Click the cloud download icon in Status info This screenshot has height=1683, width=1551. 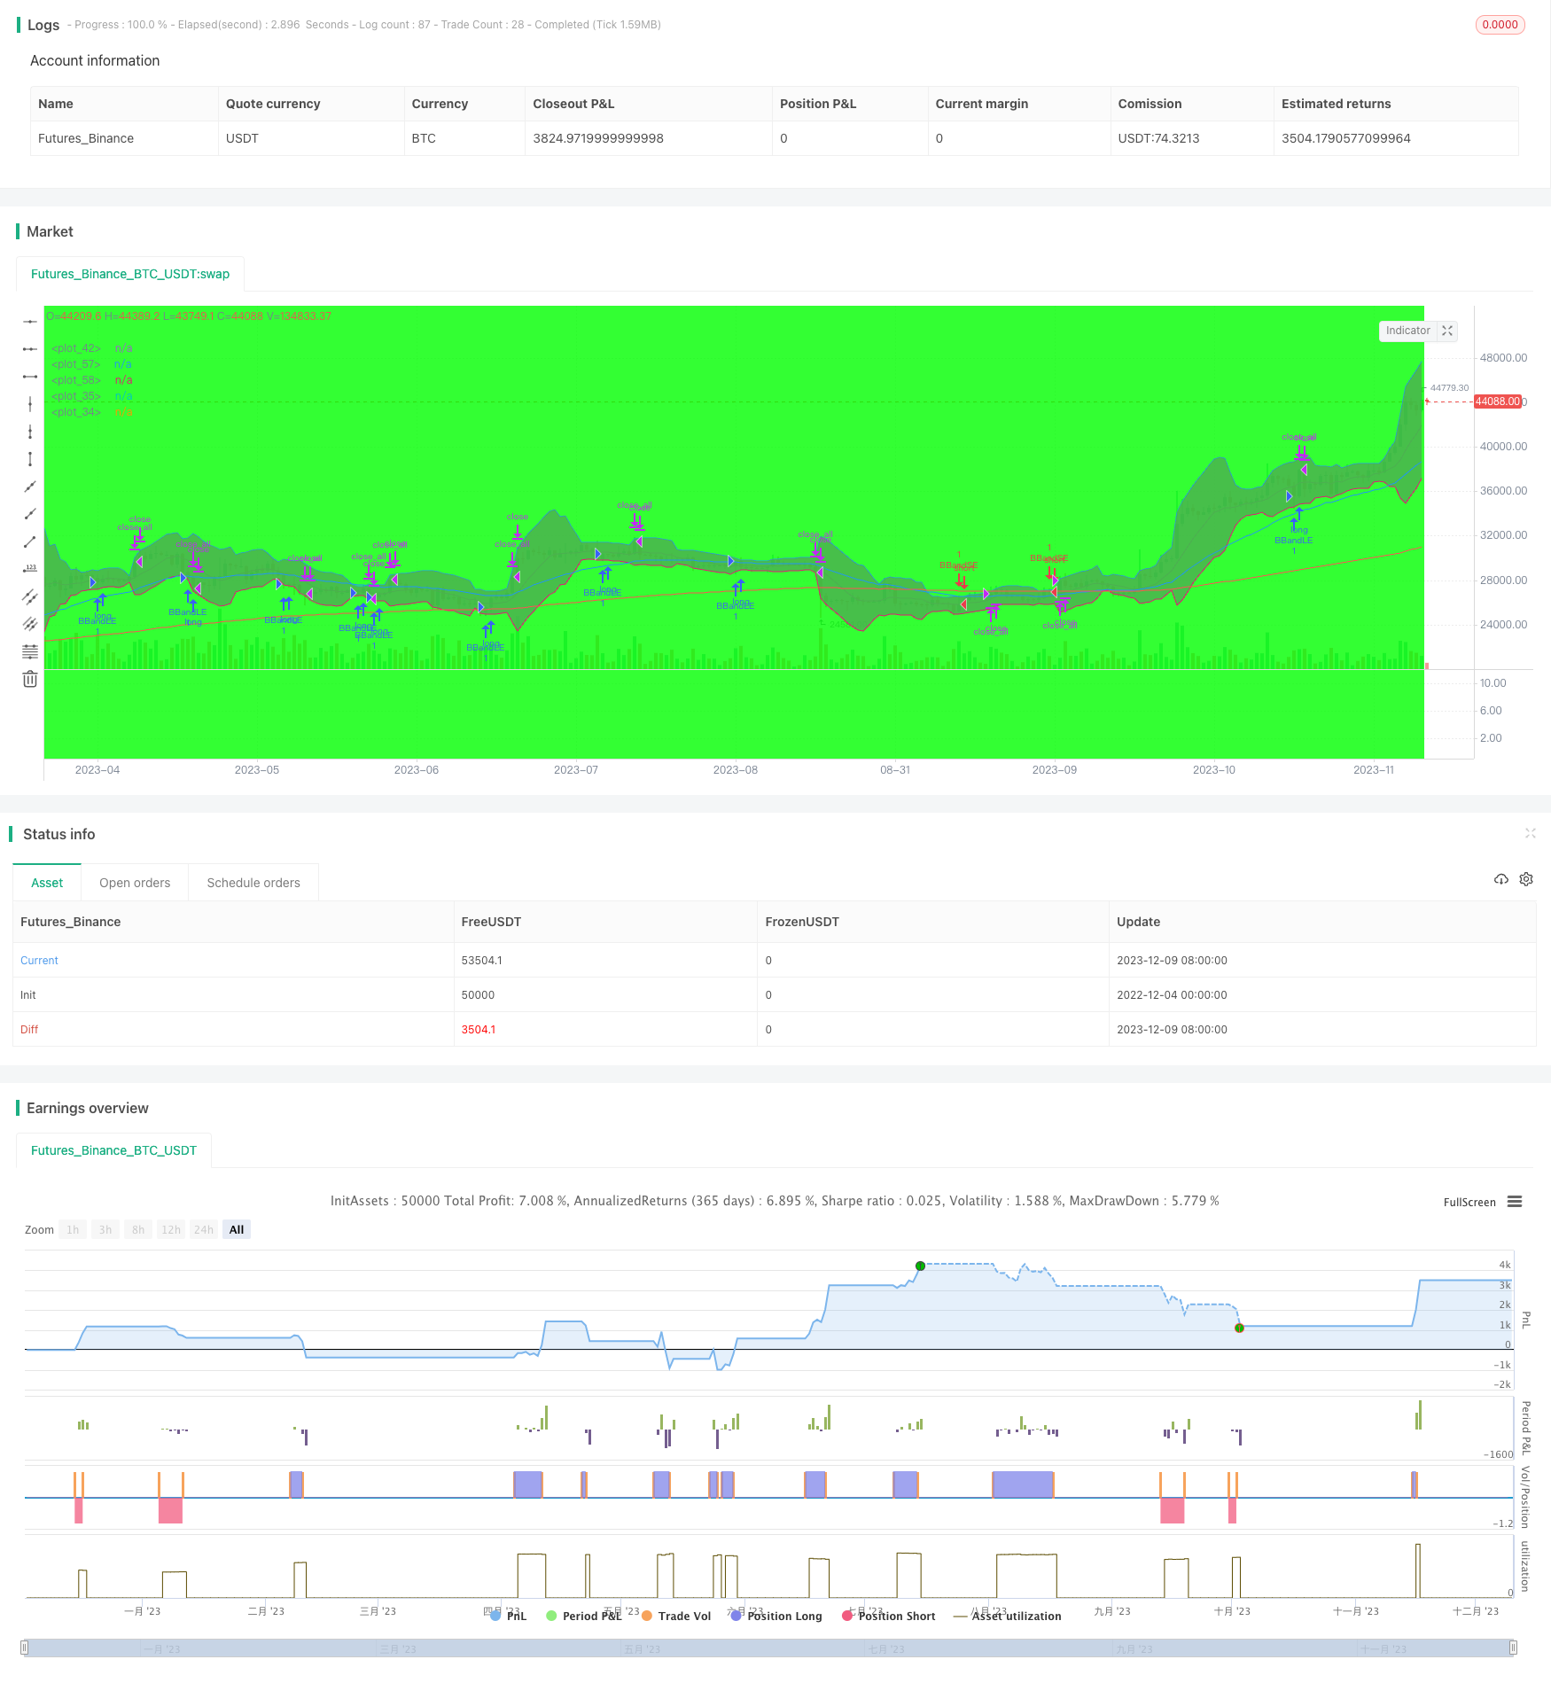[1501, 879]
